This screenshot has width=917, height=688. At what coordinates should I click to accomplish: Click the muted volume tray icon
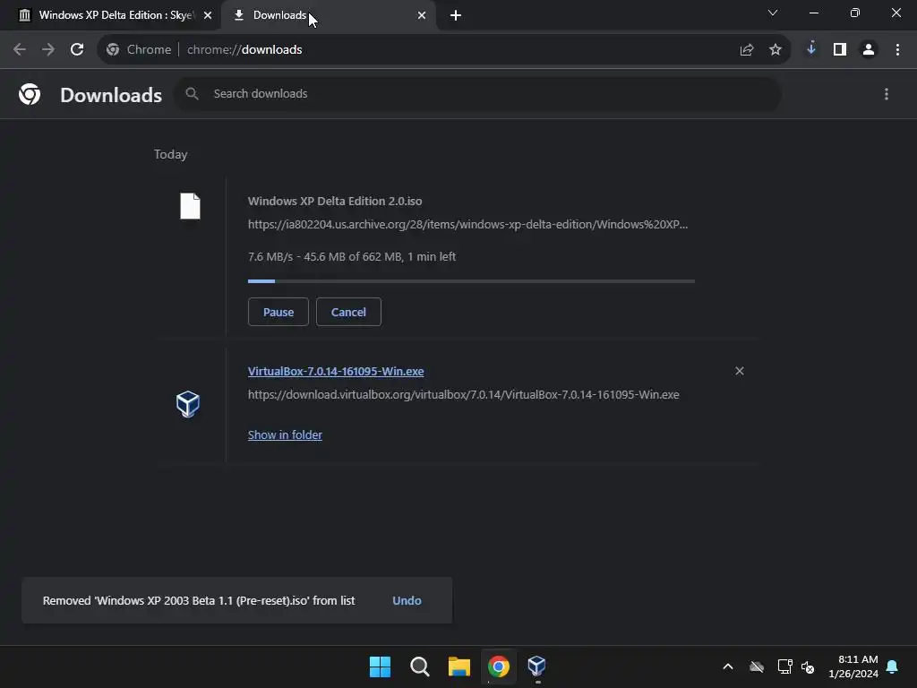[x=808, y=666]
